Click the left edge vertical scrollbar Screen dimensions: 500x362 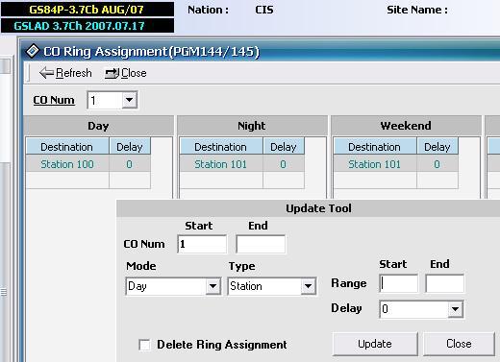click(6, 209)
